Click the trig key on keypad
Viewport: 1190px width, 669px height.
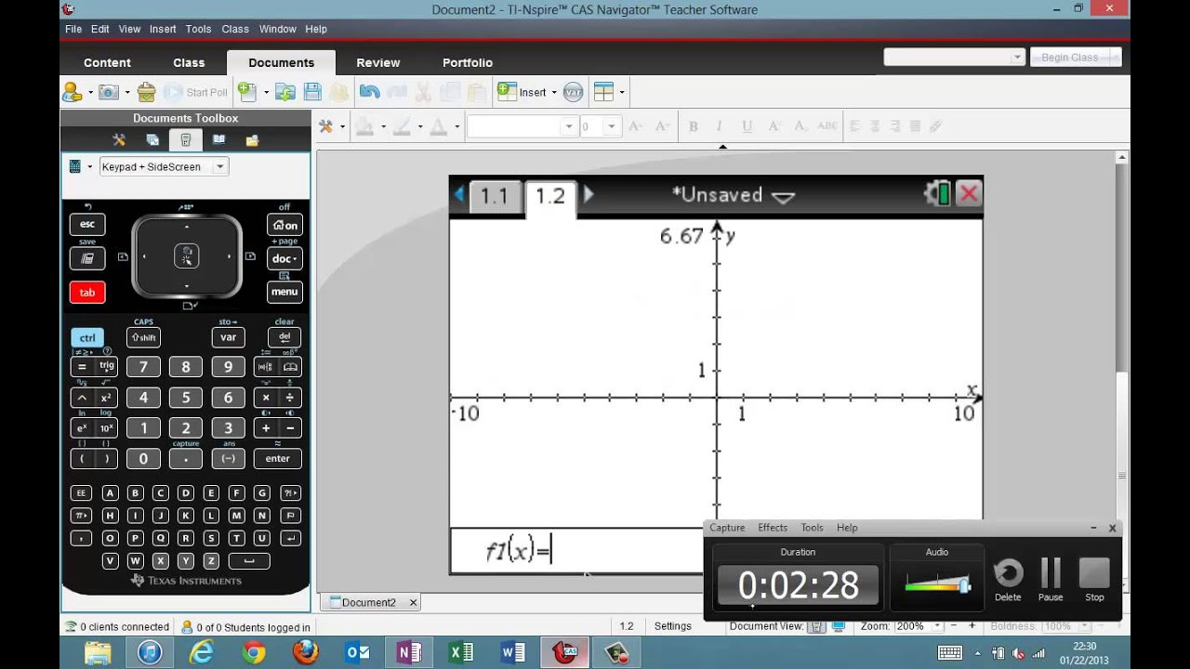click(x=106, y=367)
